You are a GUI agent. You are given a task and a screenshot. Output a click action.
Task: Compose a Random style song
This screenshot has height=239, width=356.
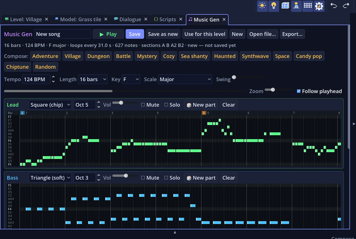pyautogui.click(x=45, y=67)
